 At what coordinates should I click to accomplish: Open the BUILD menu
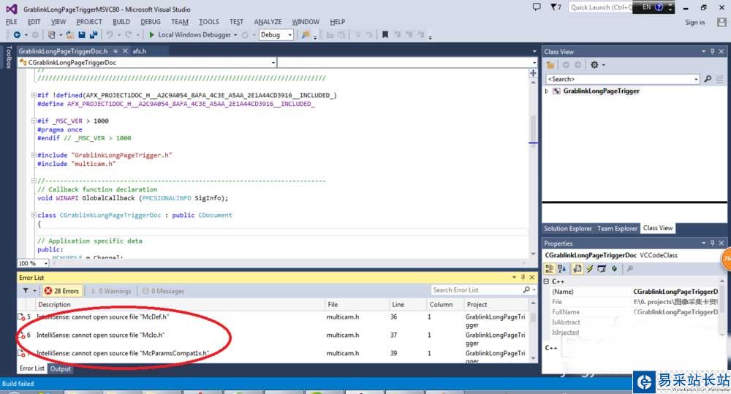click(x=121, y=22)
